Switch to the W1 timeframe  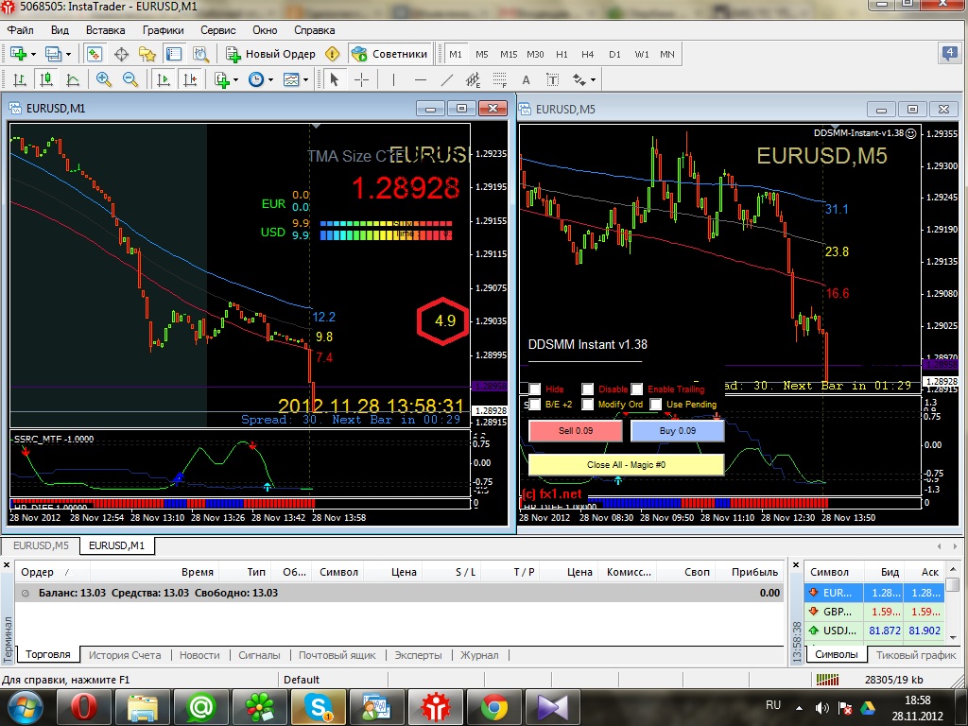pyautogui.click(x=642, y=54)
